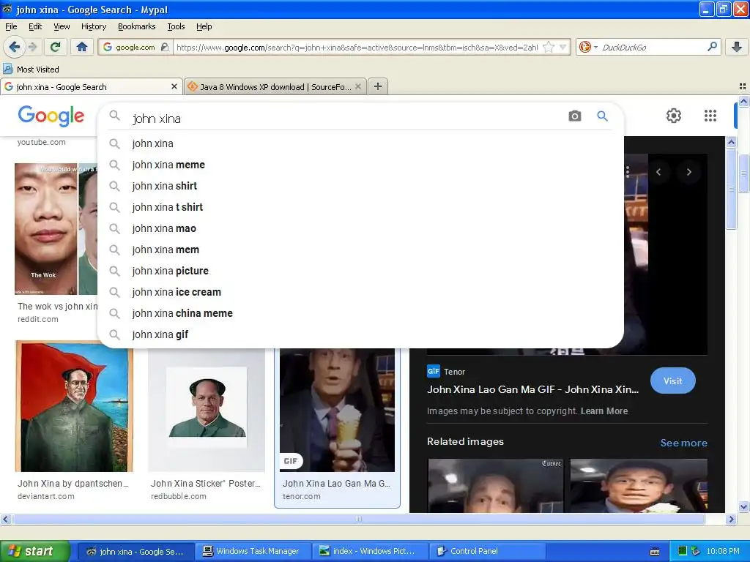This screenshot has height=562, width=750.
Task: Click the DuckDuckGo search field
Action: pos(650,47)
